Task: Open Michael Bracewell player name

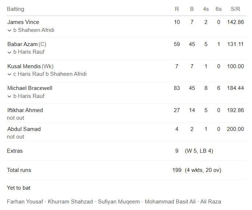Action: pyautogui.click(x=30, y=88)
